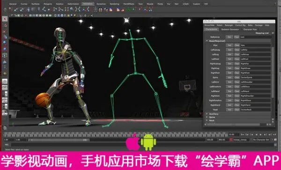Expand the Spine section at panel bottom

(207, 117)
